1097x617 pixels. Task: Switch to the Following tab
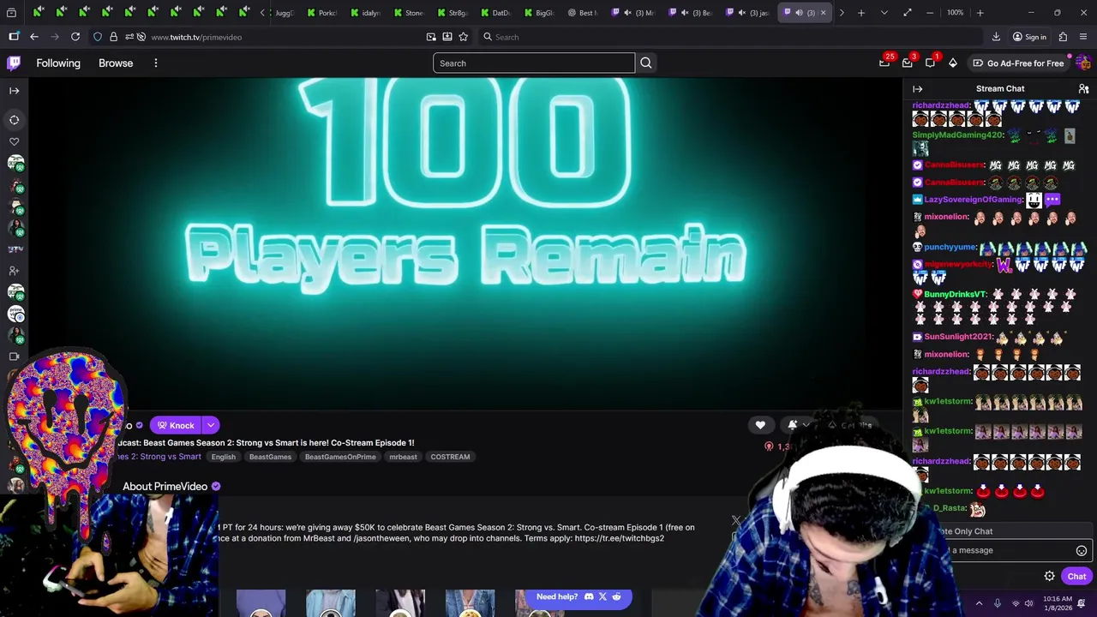tap(58, 63)
